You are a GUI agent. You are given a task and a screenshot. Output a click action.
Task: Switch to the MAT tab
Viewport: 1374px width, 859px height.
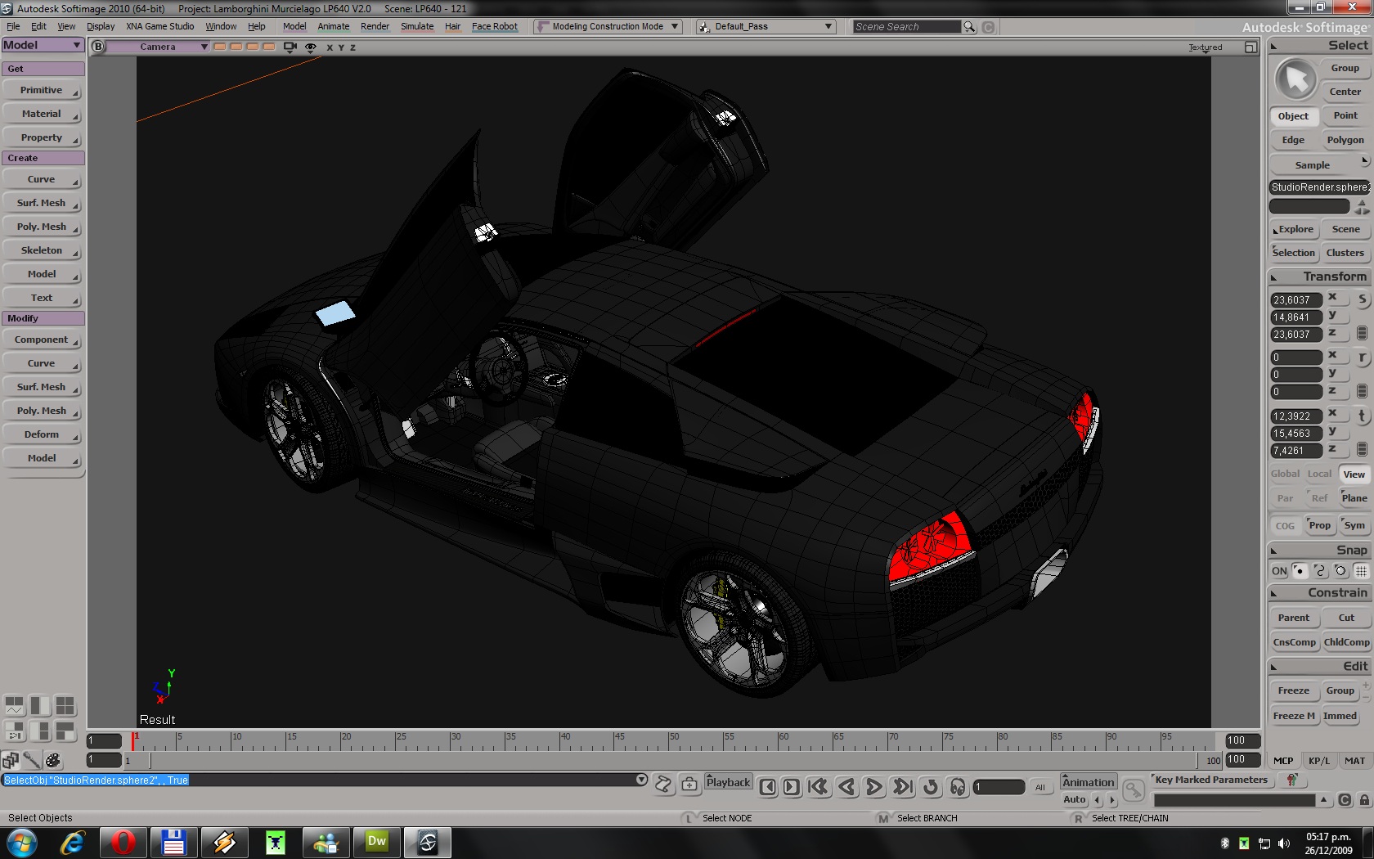[1354, 761]
